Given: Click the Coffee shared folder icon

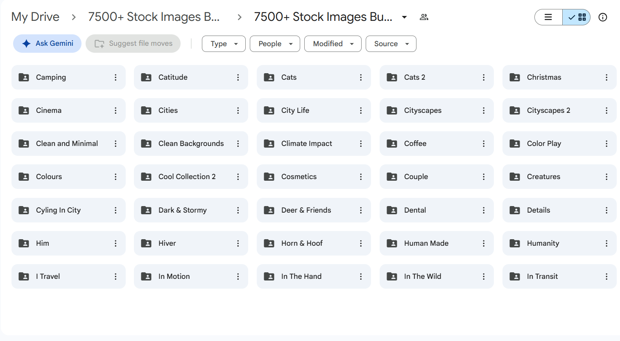Looking at the screenshot, I should coord(392,144).
